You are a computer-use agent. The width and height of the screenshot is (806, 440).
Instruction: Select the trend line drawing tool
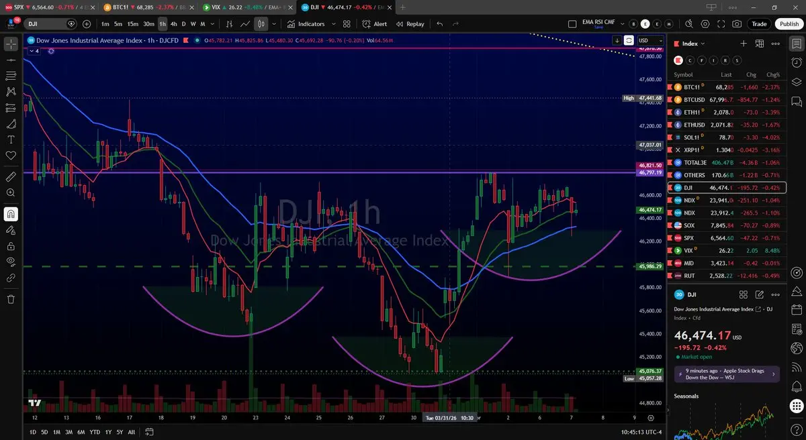[x=11, y=60]
